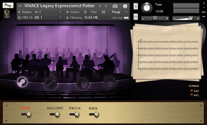
Task: Open instrument edit mode with wrench icon
Action: point(8,6)
